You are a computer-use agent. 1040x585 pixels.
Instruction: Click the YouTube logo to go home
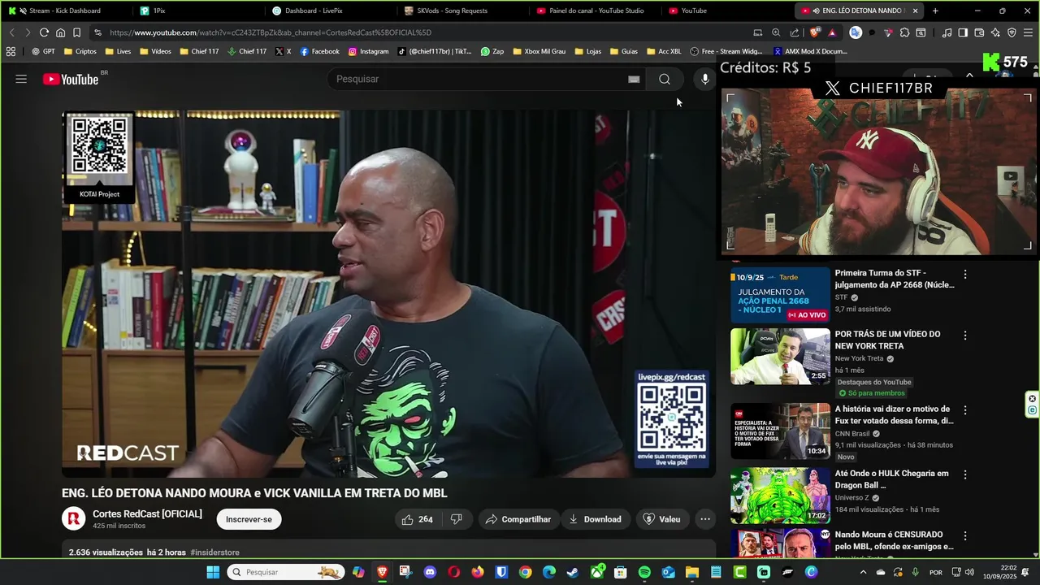[x=71, y=79]
